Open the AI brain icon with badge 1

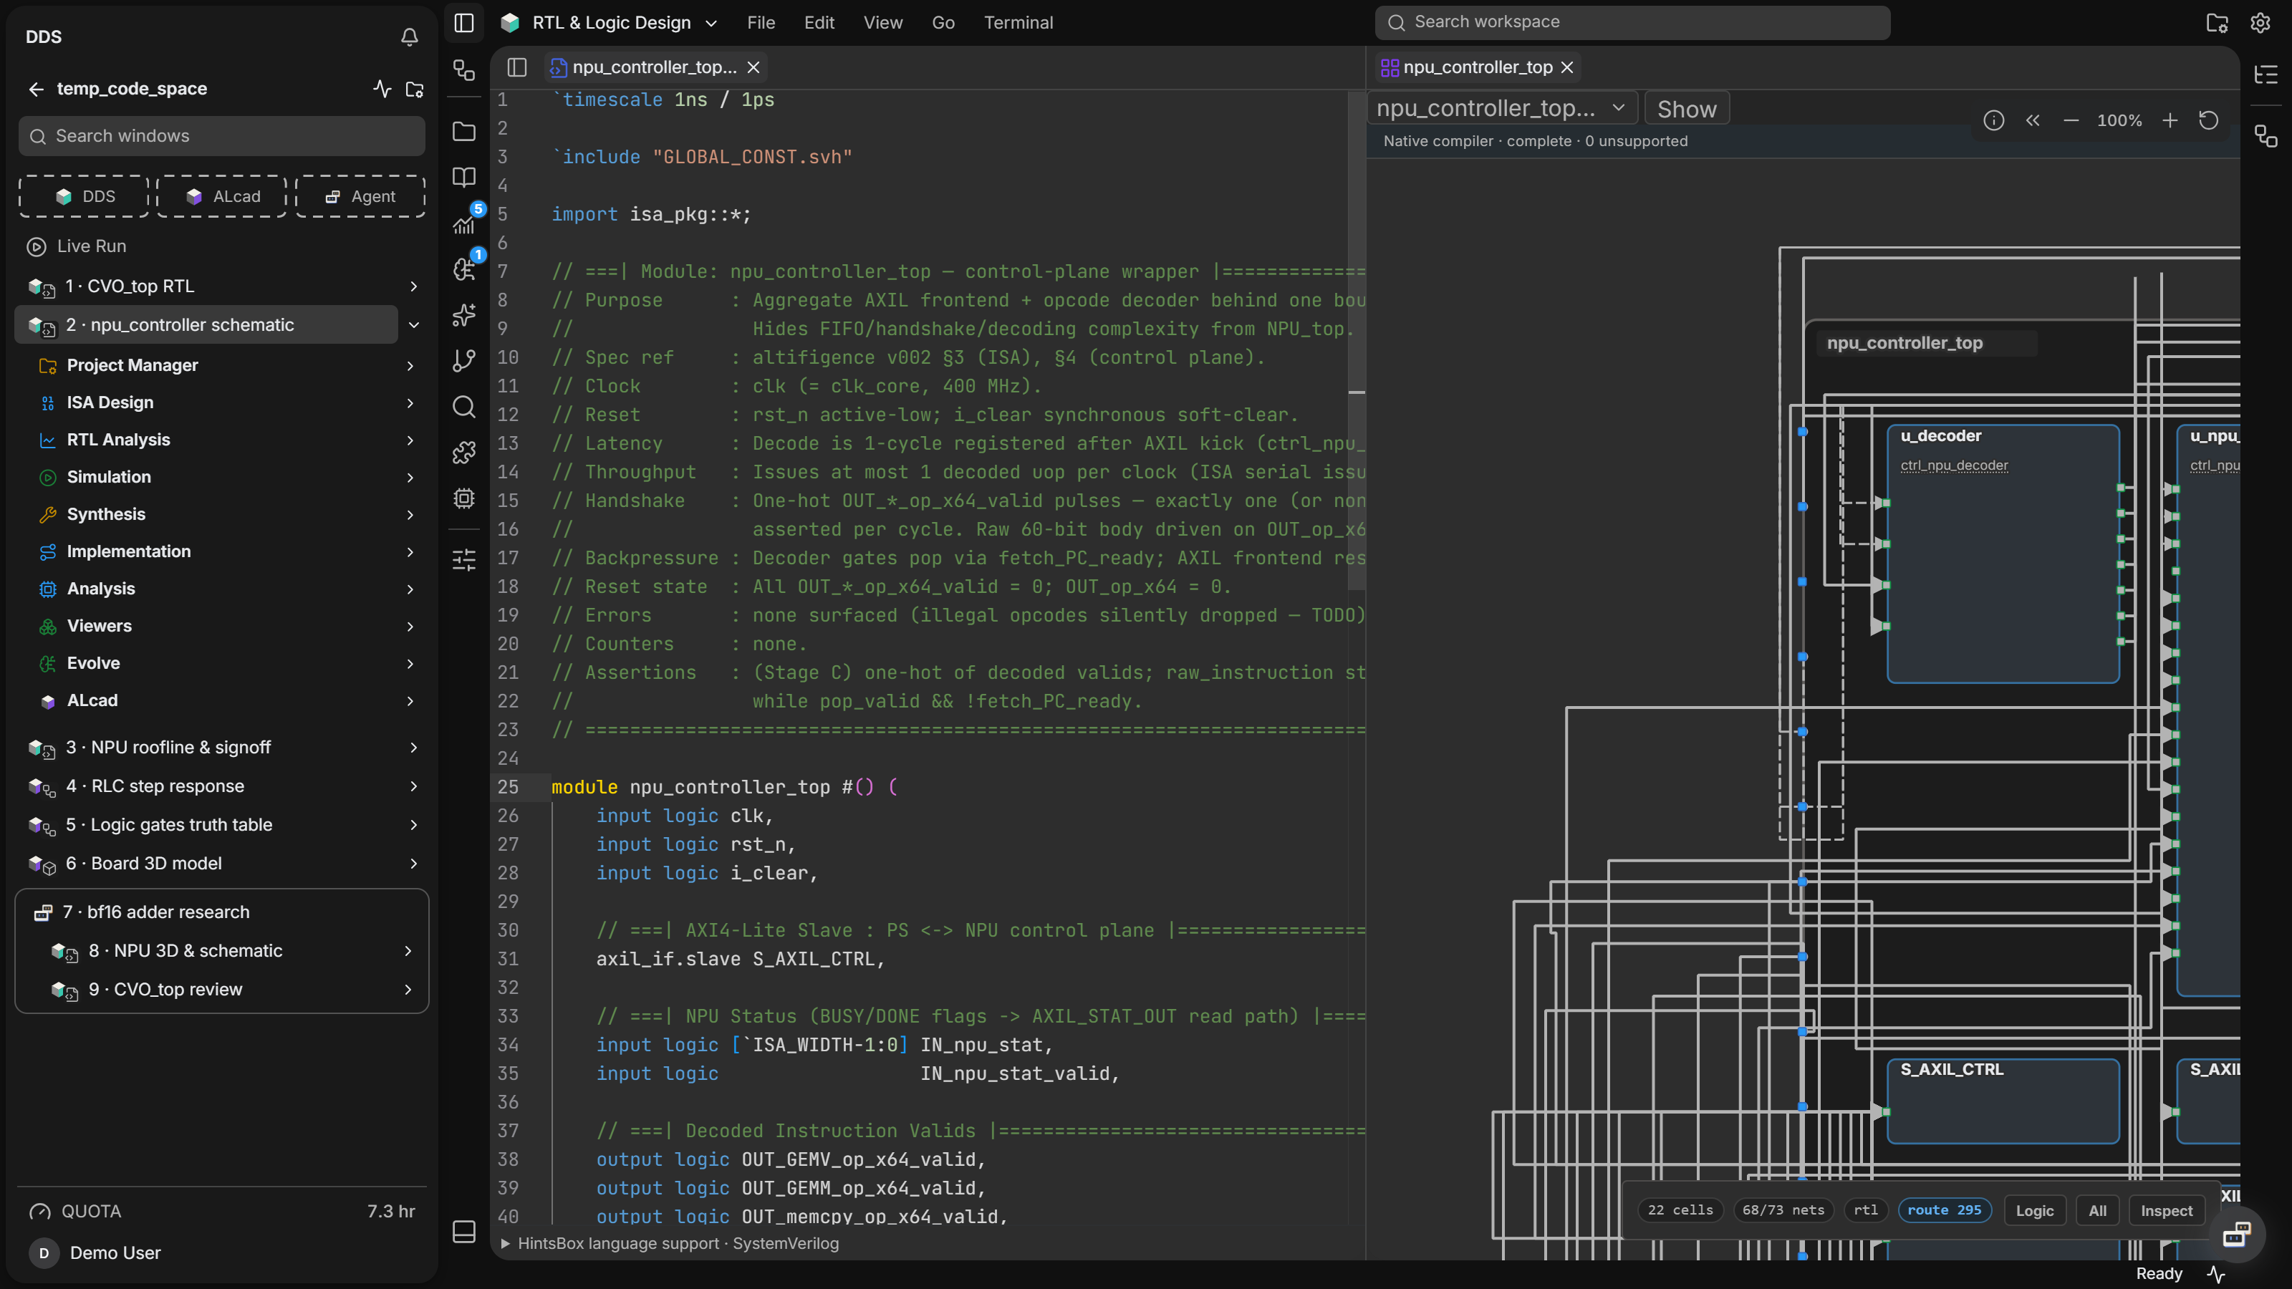463,269
